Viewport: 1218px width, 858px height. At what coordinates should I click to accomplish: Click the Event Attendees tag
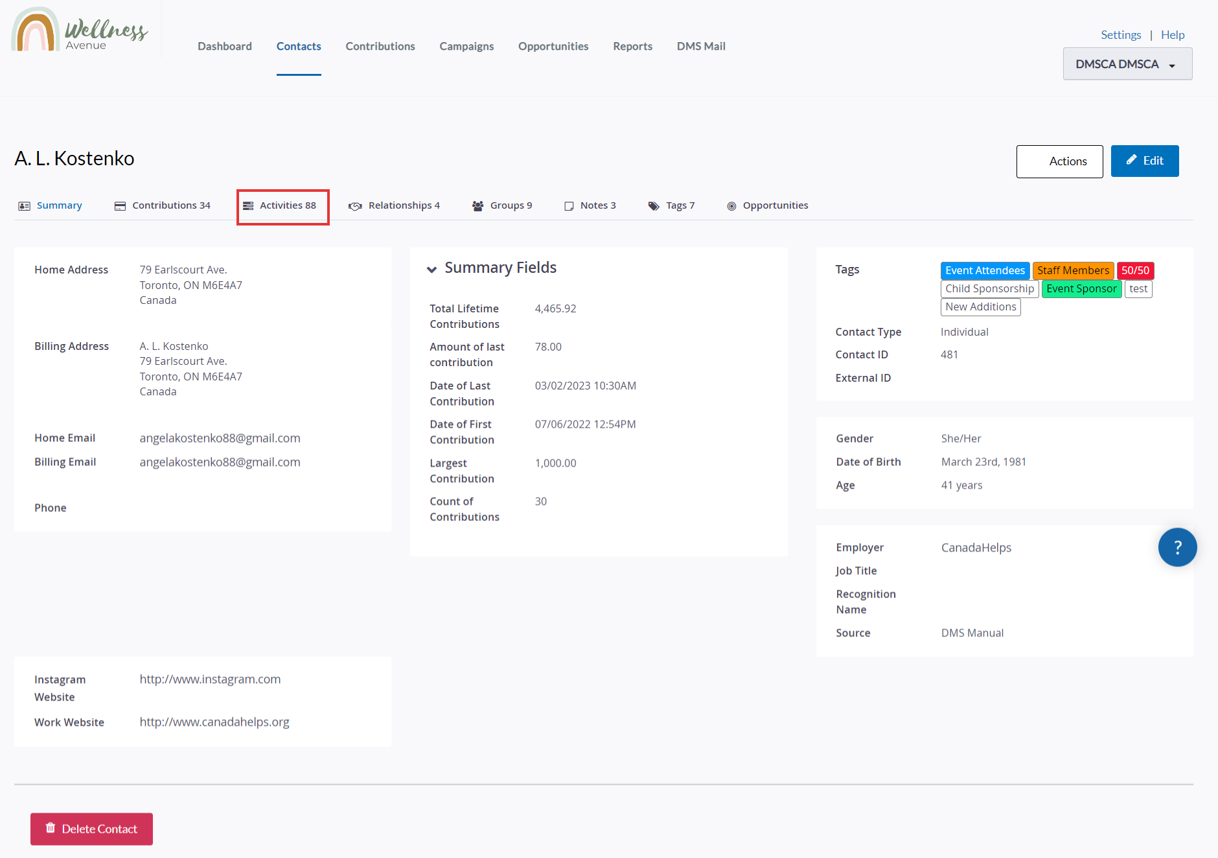coord(985,270)
